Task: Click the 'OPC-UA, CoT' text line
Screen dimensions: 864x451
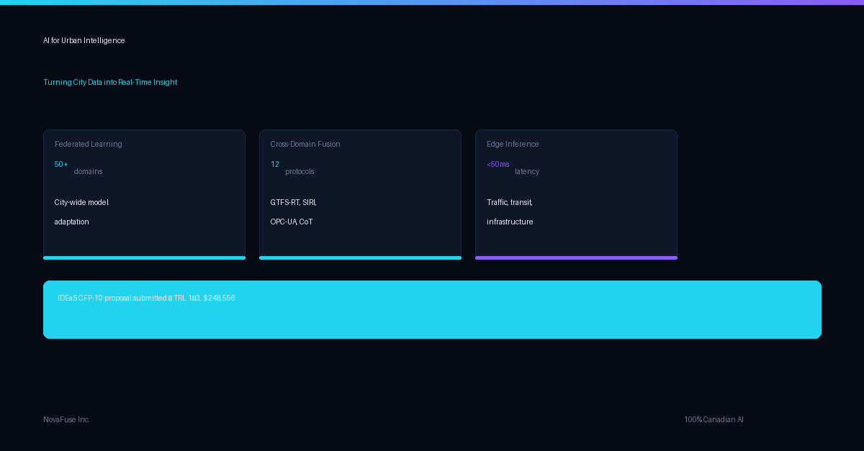Action: [x=292, y=222]
